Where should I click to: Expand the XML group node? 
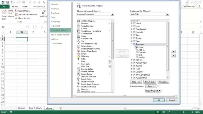point(137,55)
